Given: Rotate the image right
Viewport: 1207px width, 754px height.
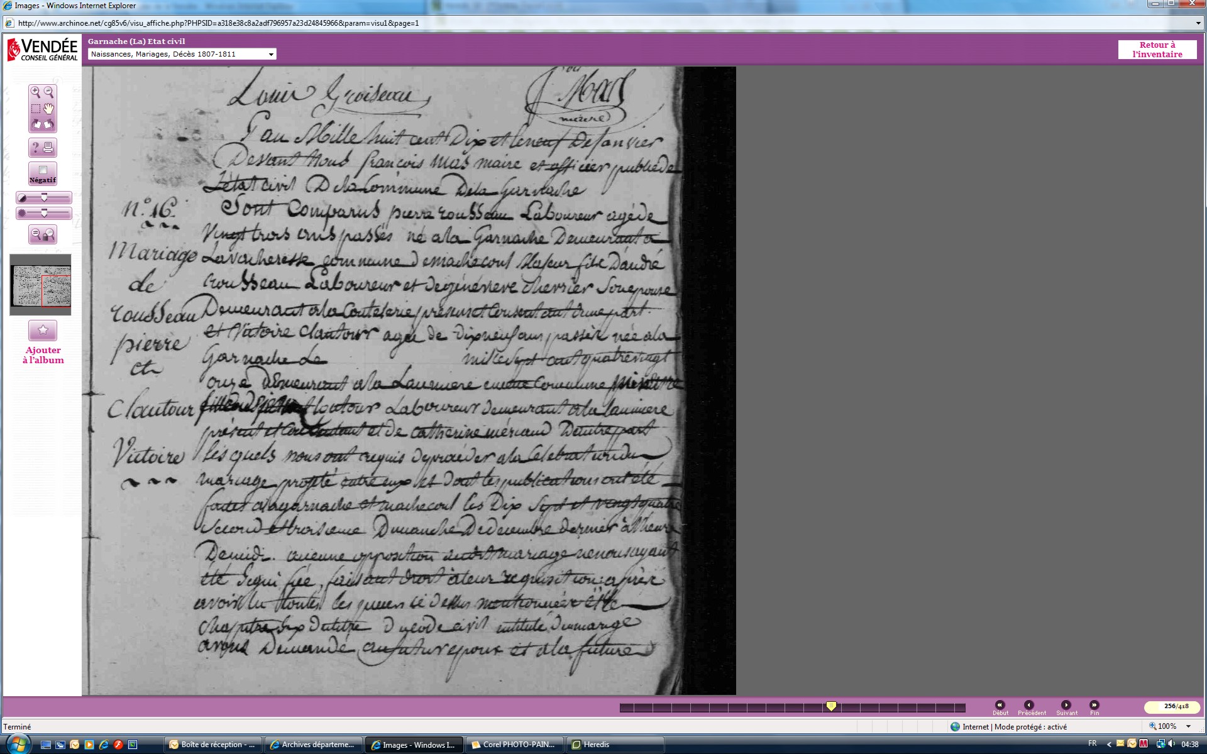Looking at the screenshot, I should (x=49, y=124).
